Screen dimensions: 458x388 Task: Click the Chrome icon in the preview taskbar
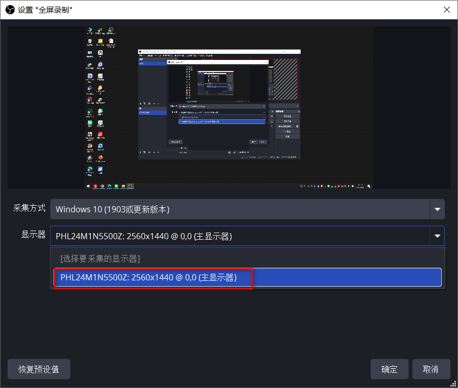(x=103, y=186)
